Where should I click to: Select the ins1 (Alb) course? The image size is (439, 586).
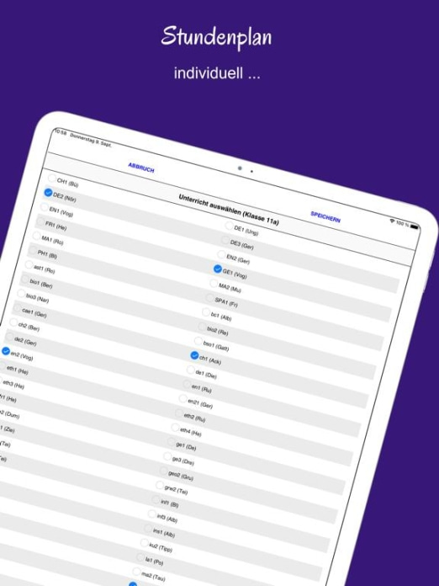click(x=148, y=528)
